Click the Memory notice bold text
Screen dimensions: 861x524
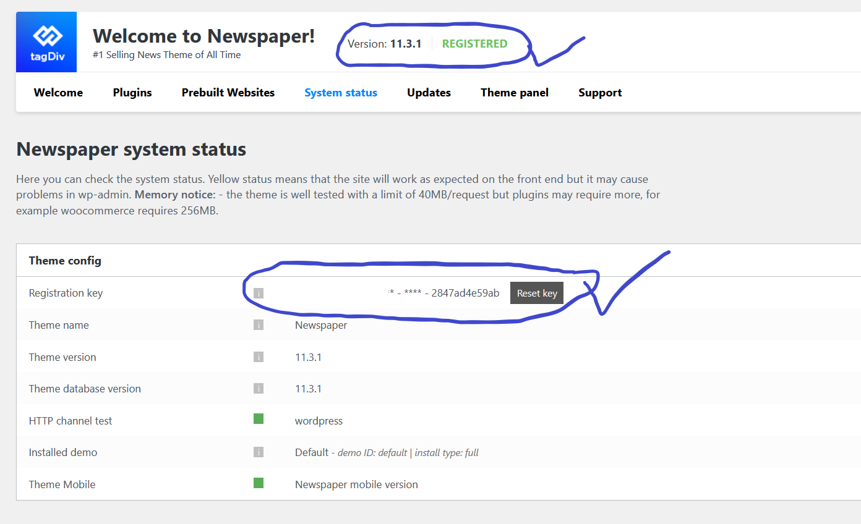pos(175,195)
